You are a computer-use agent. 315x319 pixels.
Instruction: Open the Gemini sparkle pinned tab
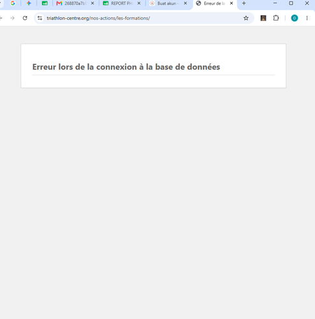[29, 3]
